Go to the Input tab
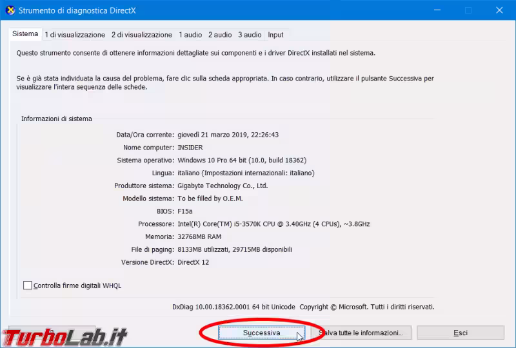Screen dimensions: 516x348 tap(275, 35)
